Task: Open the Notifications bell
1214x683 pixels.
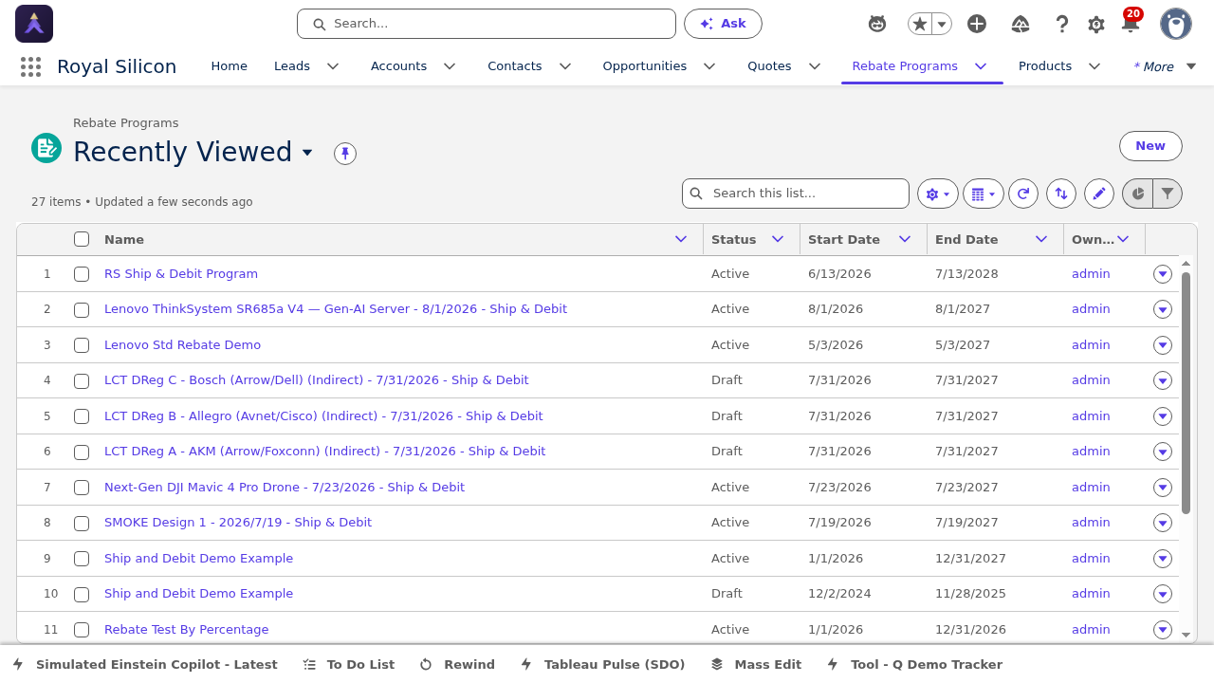Action: point(1130,25)
